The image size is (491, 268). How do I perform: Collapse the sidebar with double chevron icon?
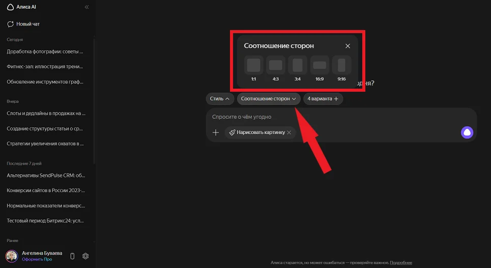86,7
